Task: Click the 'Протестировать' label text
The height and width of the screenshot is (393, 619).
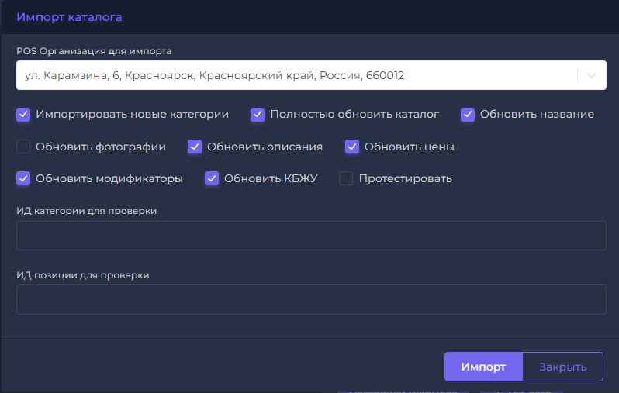Action: [x=405, y=178]
